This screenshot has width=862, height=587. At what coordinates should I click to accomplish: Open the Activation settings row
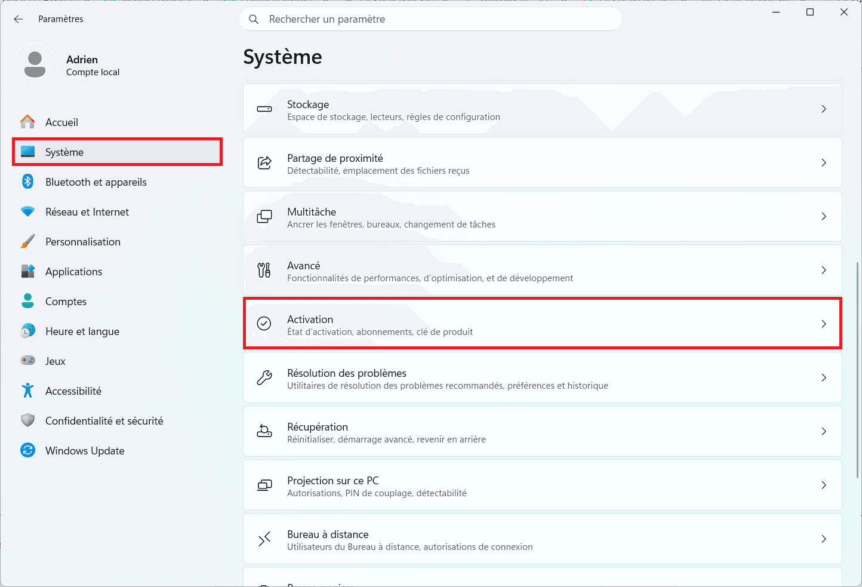point(543,324)
